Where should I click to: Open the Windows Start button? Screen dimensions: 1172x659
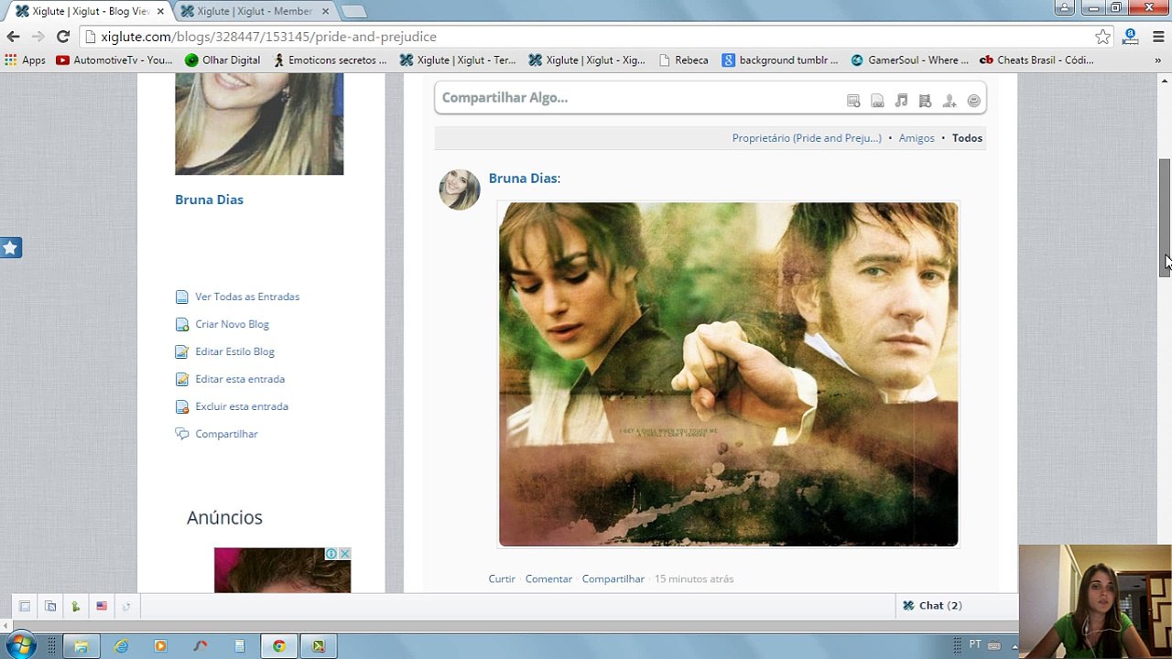(x=20, y=645)
